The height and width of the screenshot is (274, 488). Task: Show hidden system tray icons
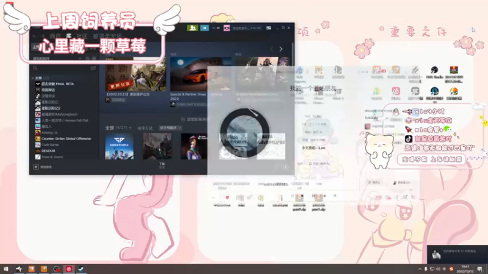419,269
